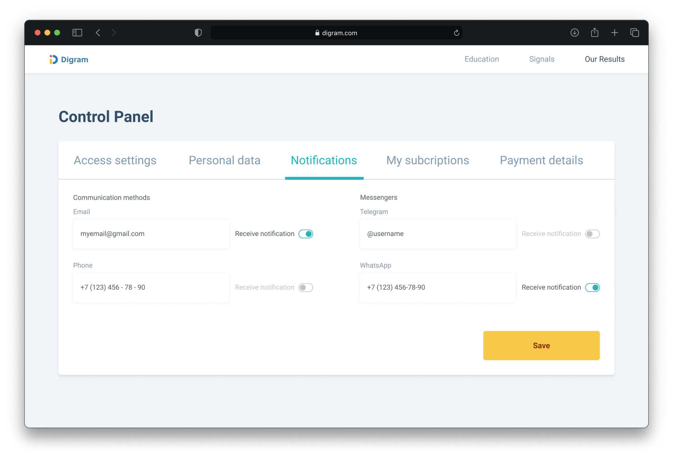This screenshot has width=673, height=457.
Task: Open the Education navigation link
Action: tap(482, 59)
